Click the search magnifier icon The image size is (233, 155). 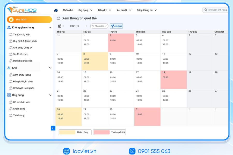pyautogui.click(x=206, y=10)
